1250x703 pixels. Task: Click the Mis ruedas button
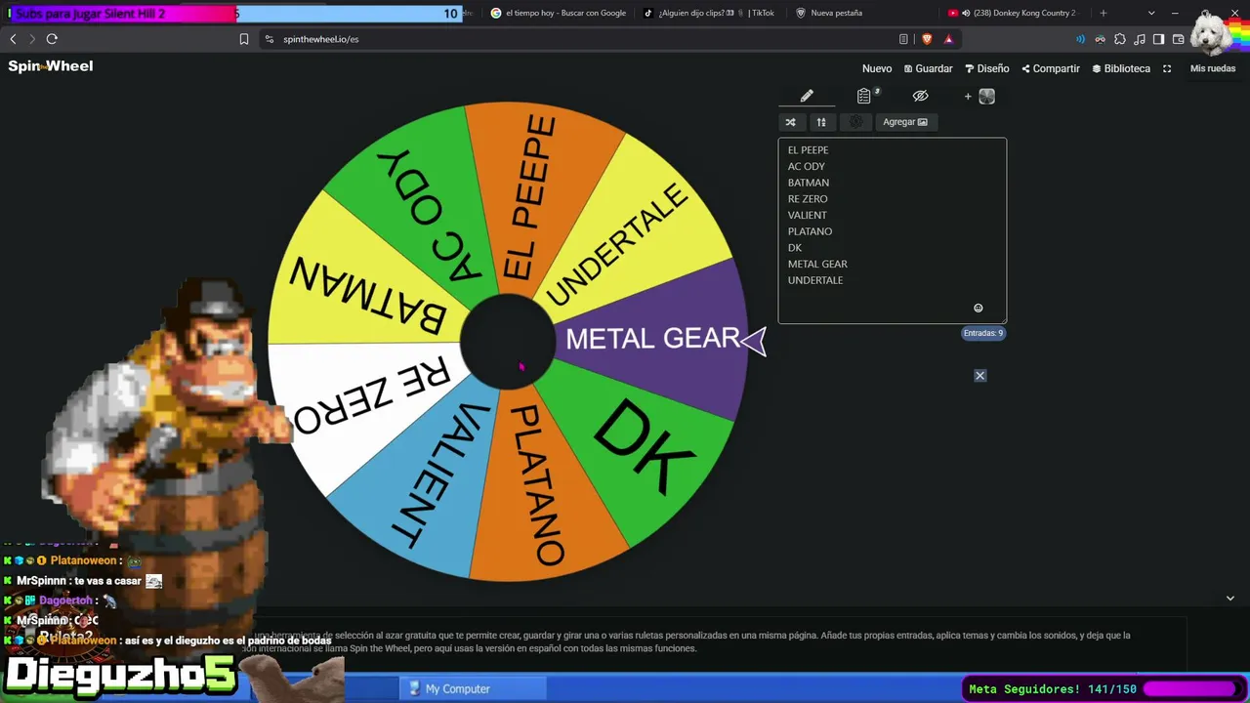[1213, 68]
